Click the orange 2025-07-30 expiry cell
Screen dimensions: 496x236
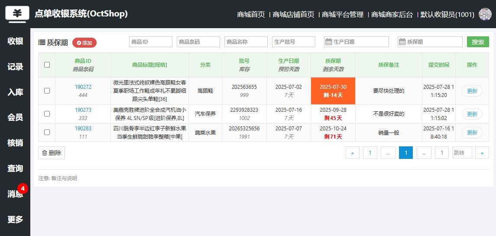(x=333, y=91)
